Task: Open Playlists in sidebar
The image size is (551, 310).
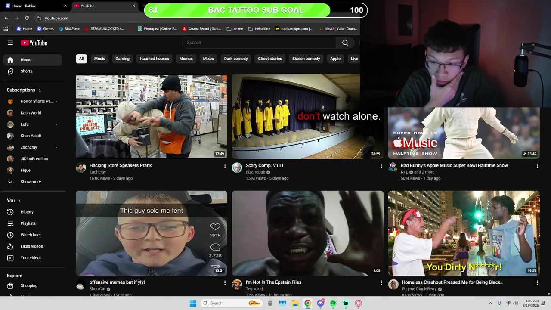Action: pos(33,223)
